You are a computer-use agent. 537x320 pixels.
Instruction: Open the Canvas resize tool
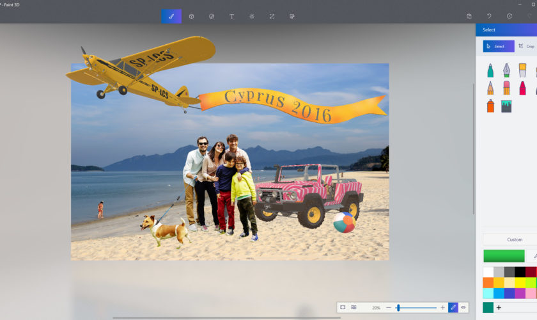point(272,16)
